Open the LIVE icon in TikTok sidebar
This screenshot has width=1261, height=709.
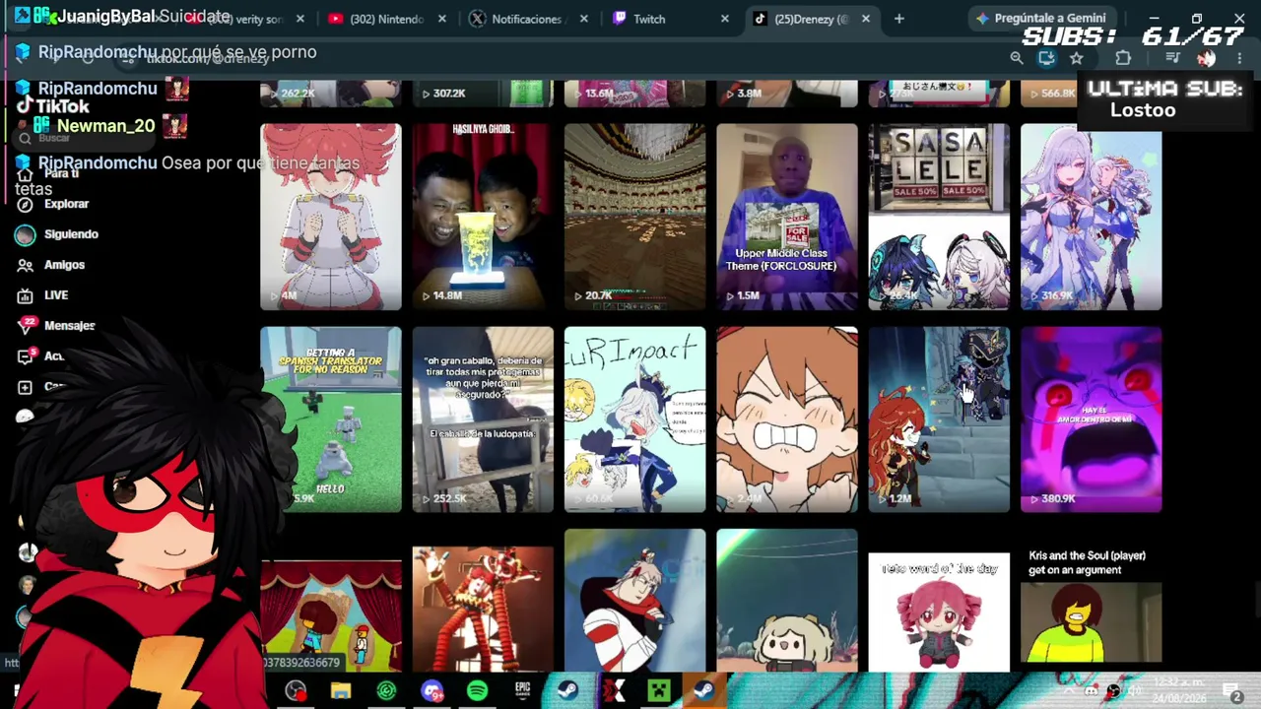point(26,295)
